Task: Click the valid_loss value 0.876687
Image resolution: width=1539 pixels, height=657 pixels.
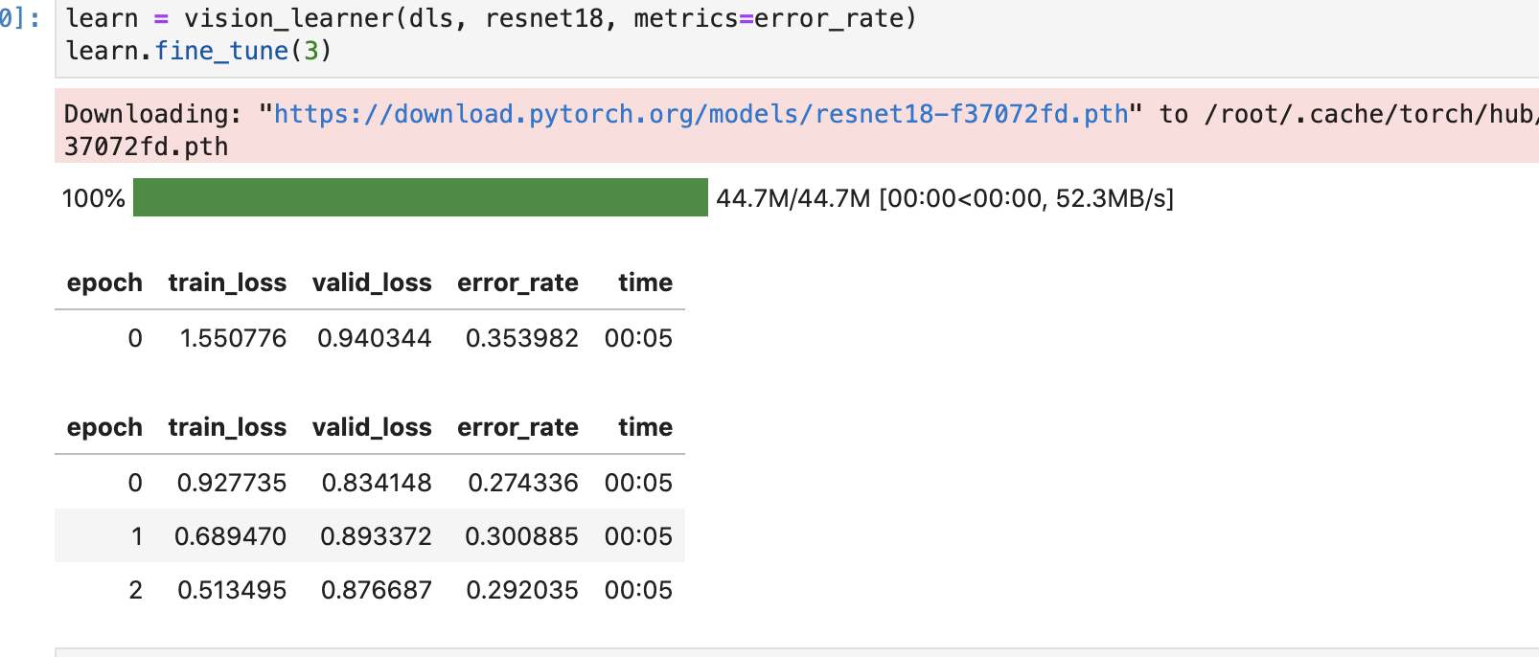Action: pyautogui.click(x=376, y=590)
